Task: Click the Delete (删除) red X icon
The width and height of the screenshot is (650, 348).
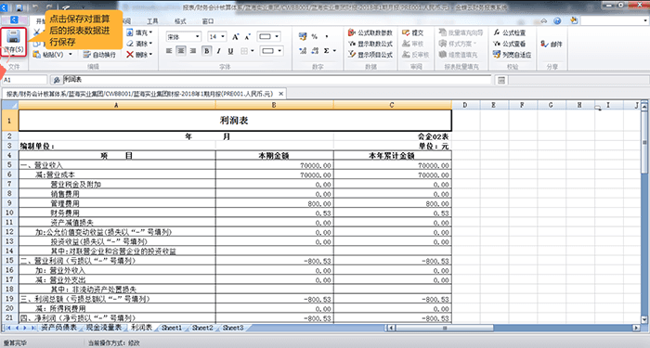Action: (130, 54)
